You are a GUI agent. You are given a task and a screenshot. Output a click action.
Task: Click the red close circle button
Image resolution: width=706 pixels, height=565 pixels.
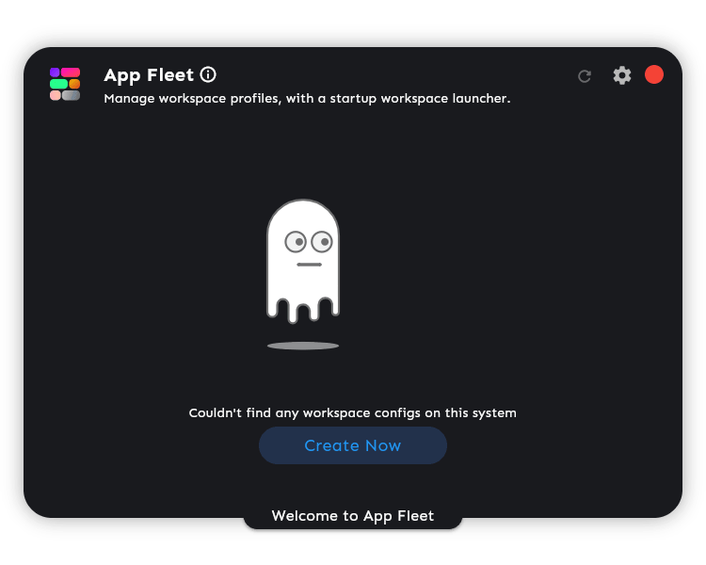(654, 74)
